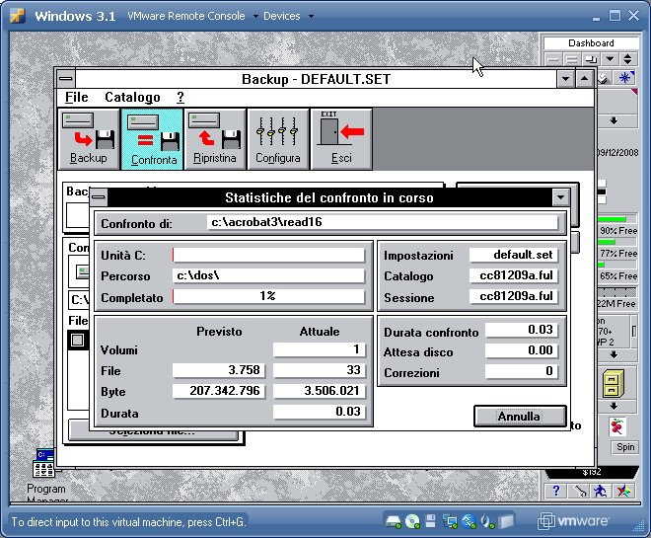Click the Esci exit door icon
The height and width of the screenshot is (538, 651).
pos(341,138)
